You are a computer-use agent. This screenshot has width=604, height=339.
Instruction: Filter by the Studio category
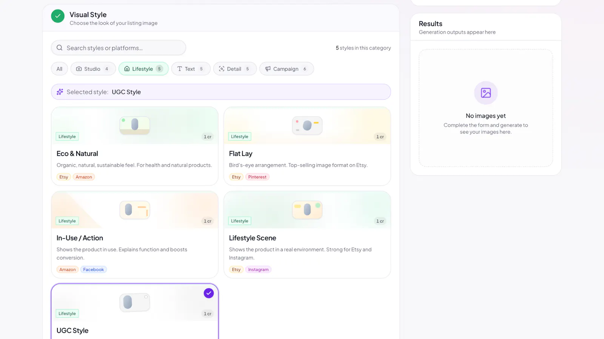[93, 69]
